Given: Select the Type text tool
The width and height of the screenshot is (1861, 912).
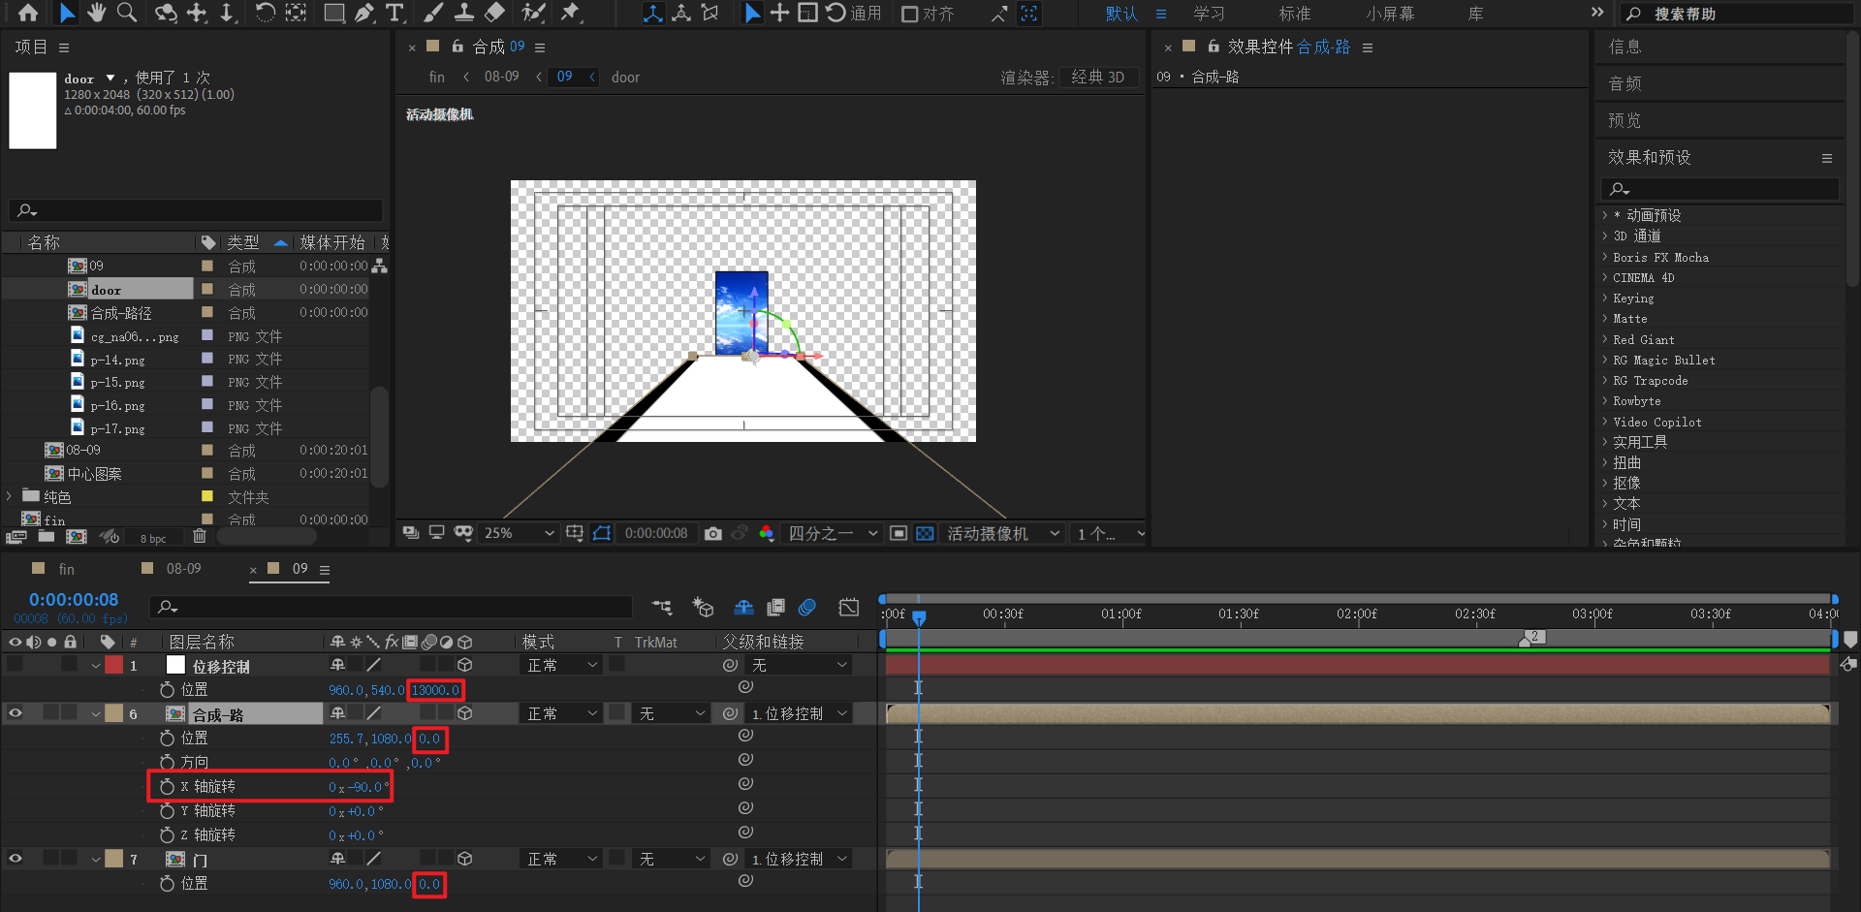Looking at the screenshot, I should click(x=394, y=13).
